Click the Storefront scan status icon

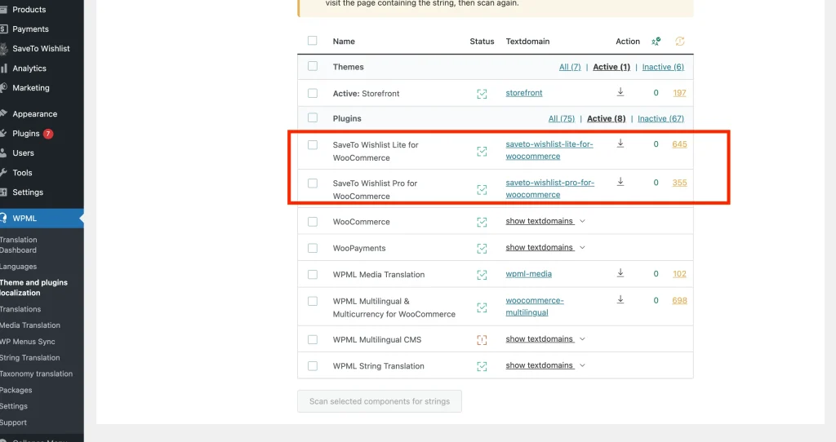pos(482,95)
